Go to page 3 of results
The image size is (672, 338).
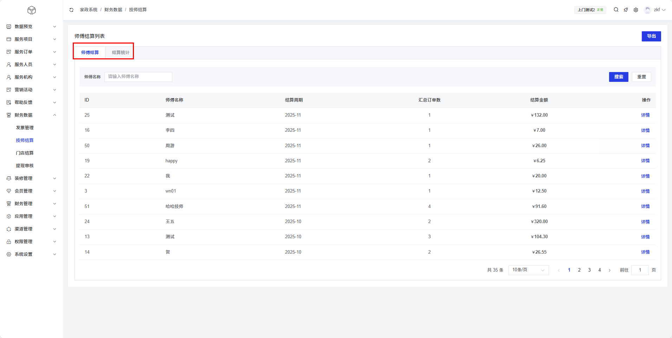point(589,270)
